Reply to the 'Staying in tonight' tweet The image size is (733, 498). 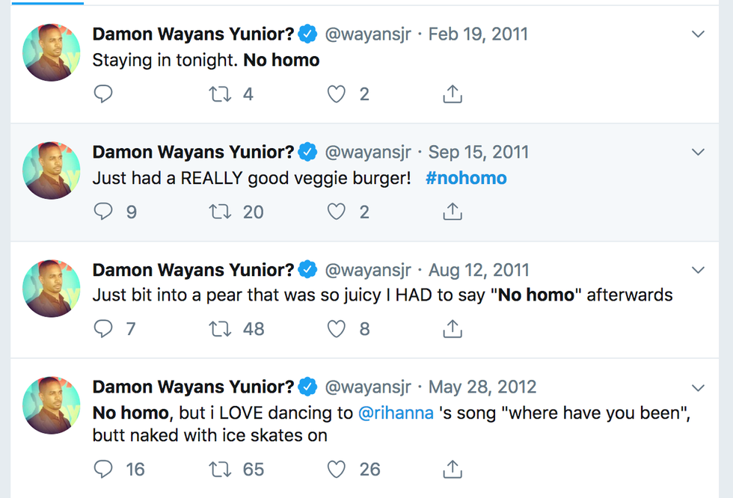point(103,94)
